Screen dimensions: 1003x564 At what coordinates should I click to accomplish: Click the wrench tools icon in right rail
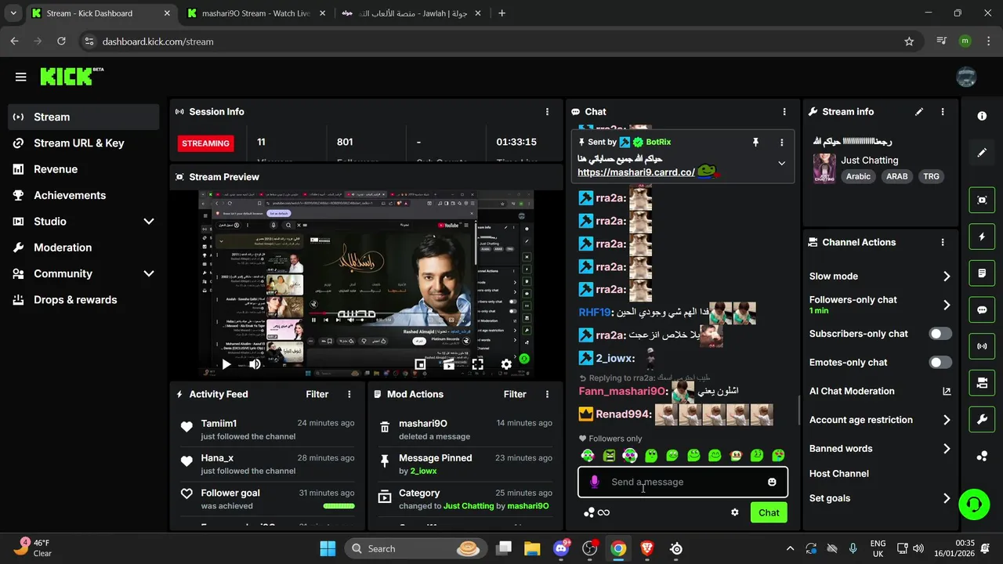(x=982, y=420)
